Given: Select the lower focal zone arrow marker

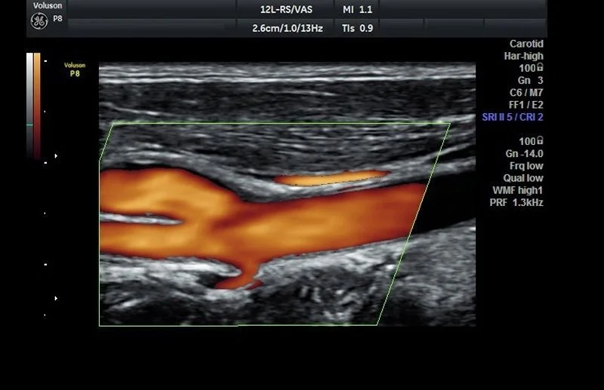Looking at the screenshot, I should coord(56,299).
